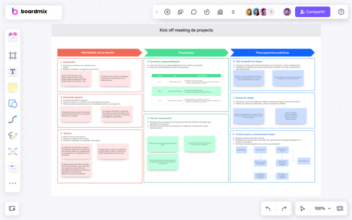Show more tools via three dots

pyautogui.click(x=13, y=184)
